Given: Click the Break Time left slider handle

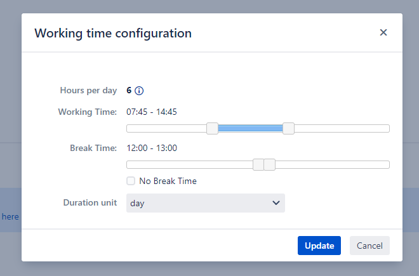Looking at the screenshot, I should pyautogui.click(x=258, y=165).
